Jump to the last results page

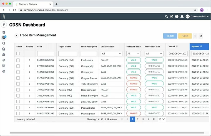[x=154, y=119]
